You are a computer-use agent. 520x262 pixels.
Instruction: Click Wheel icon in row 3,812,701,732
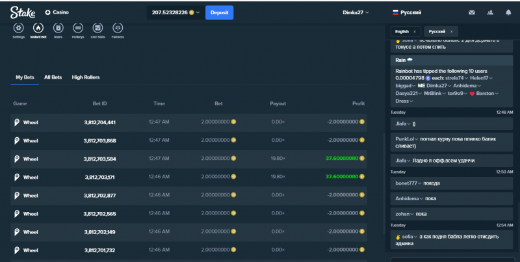tap(17, 250)
